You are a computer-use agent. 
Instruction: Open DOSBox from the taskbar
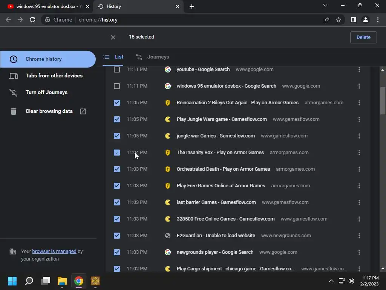(95, 281)
